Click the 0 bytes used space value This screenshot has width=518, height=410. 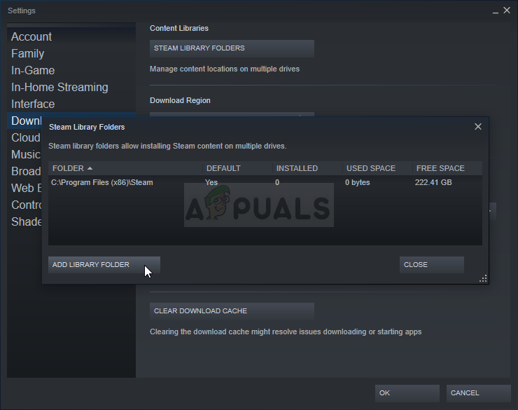[x=358, y=182]
